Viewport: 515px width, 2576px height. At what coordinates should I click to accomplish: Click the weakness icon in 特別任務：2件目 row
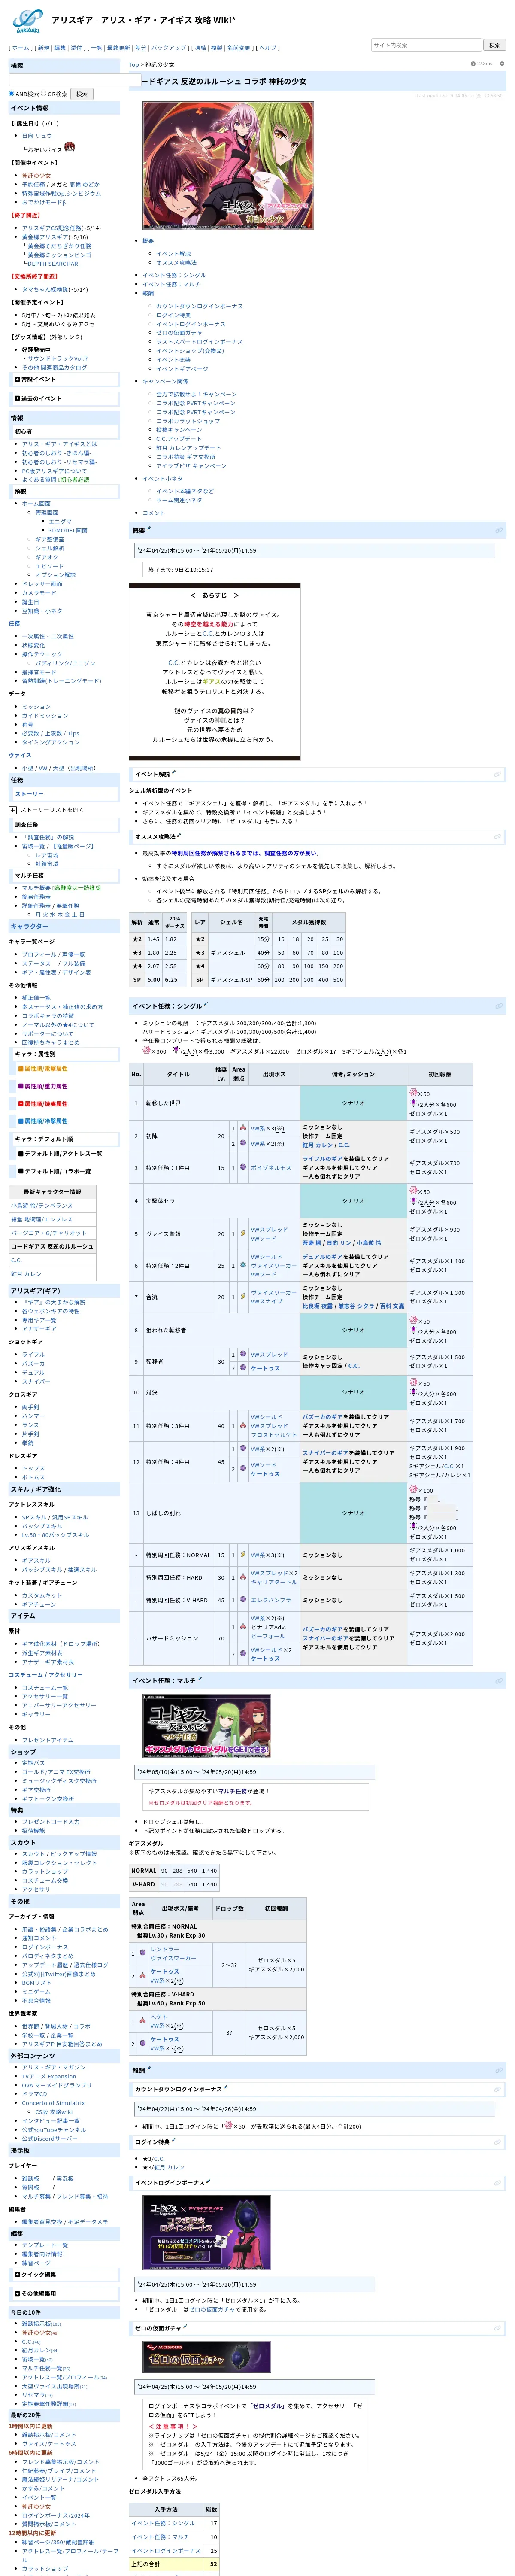(243, 1265)
